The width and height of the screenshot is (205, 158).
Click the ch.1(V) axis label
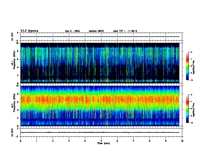coord(12,37)
